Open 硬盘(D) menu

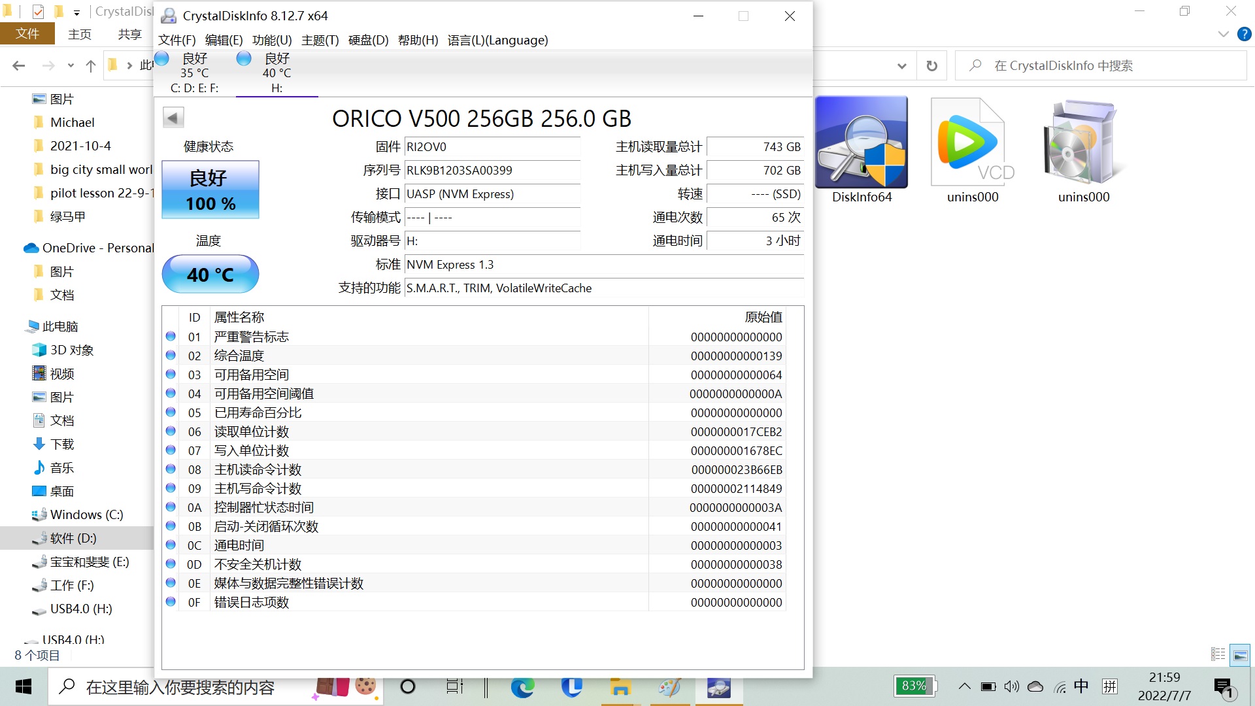click(368, 40)
